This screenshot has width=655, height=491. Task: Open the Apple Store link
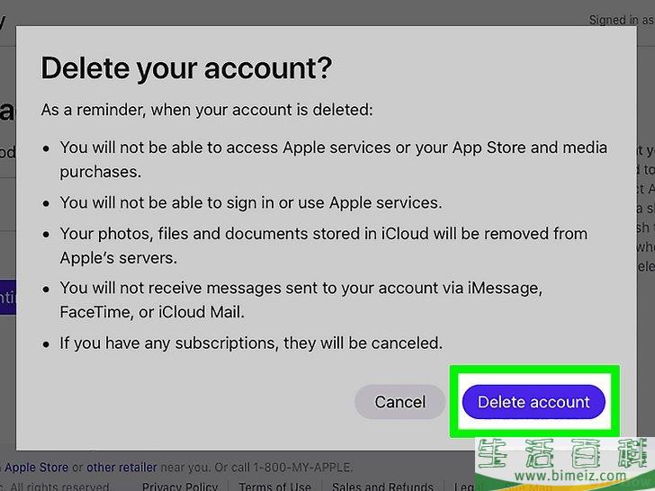point(36,468)
